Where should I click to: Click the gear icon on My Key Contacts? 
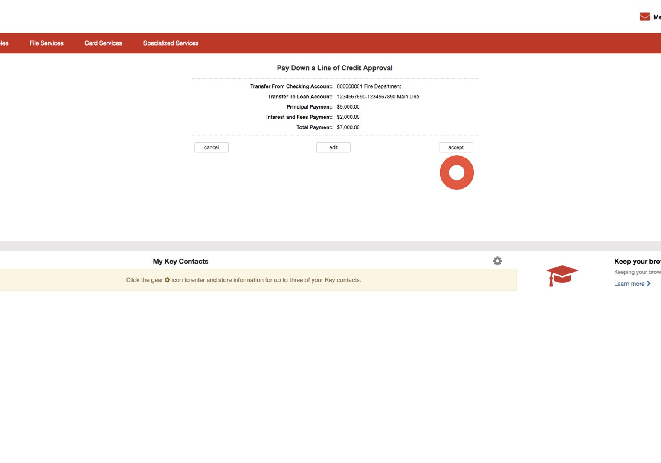497,261
